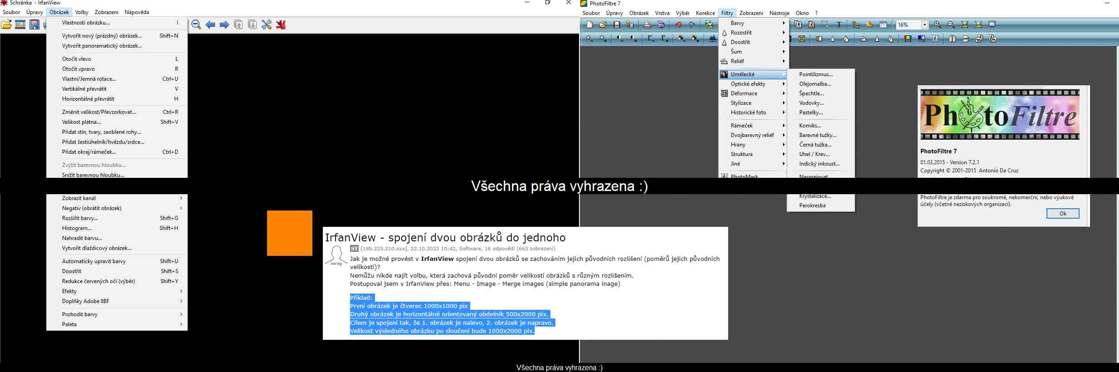Click the text 'PhotoFiltre 7' in About dialog
1119x372 pixels.
pyautogui.click(x=939, y=151)
